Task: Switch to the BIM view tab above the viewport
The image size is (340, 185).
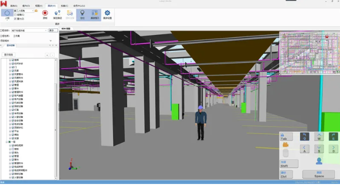Action: pos(66,29)
